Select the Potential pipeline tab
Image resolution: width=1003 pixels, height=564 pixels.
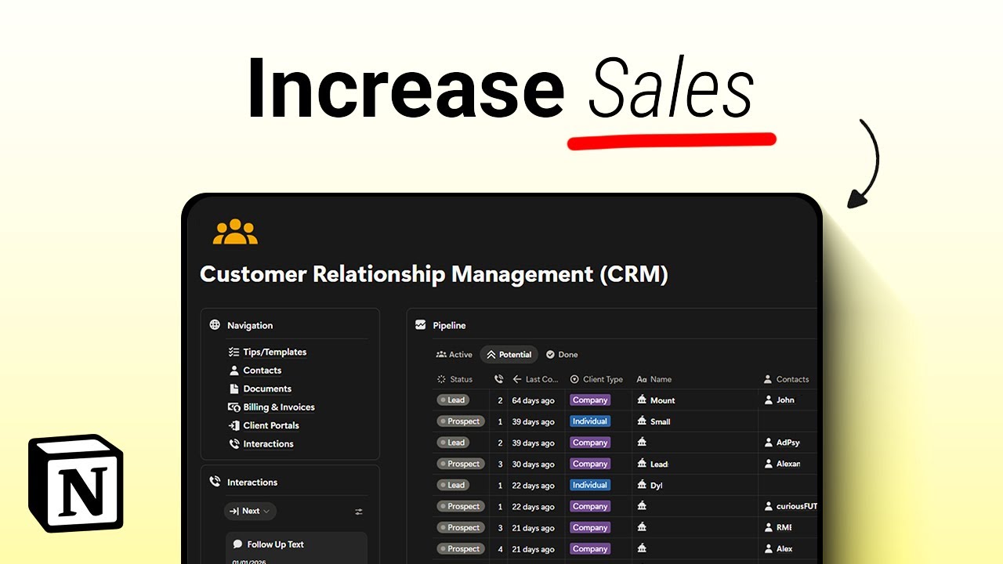coord(509,355)
